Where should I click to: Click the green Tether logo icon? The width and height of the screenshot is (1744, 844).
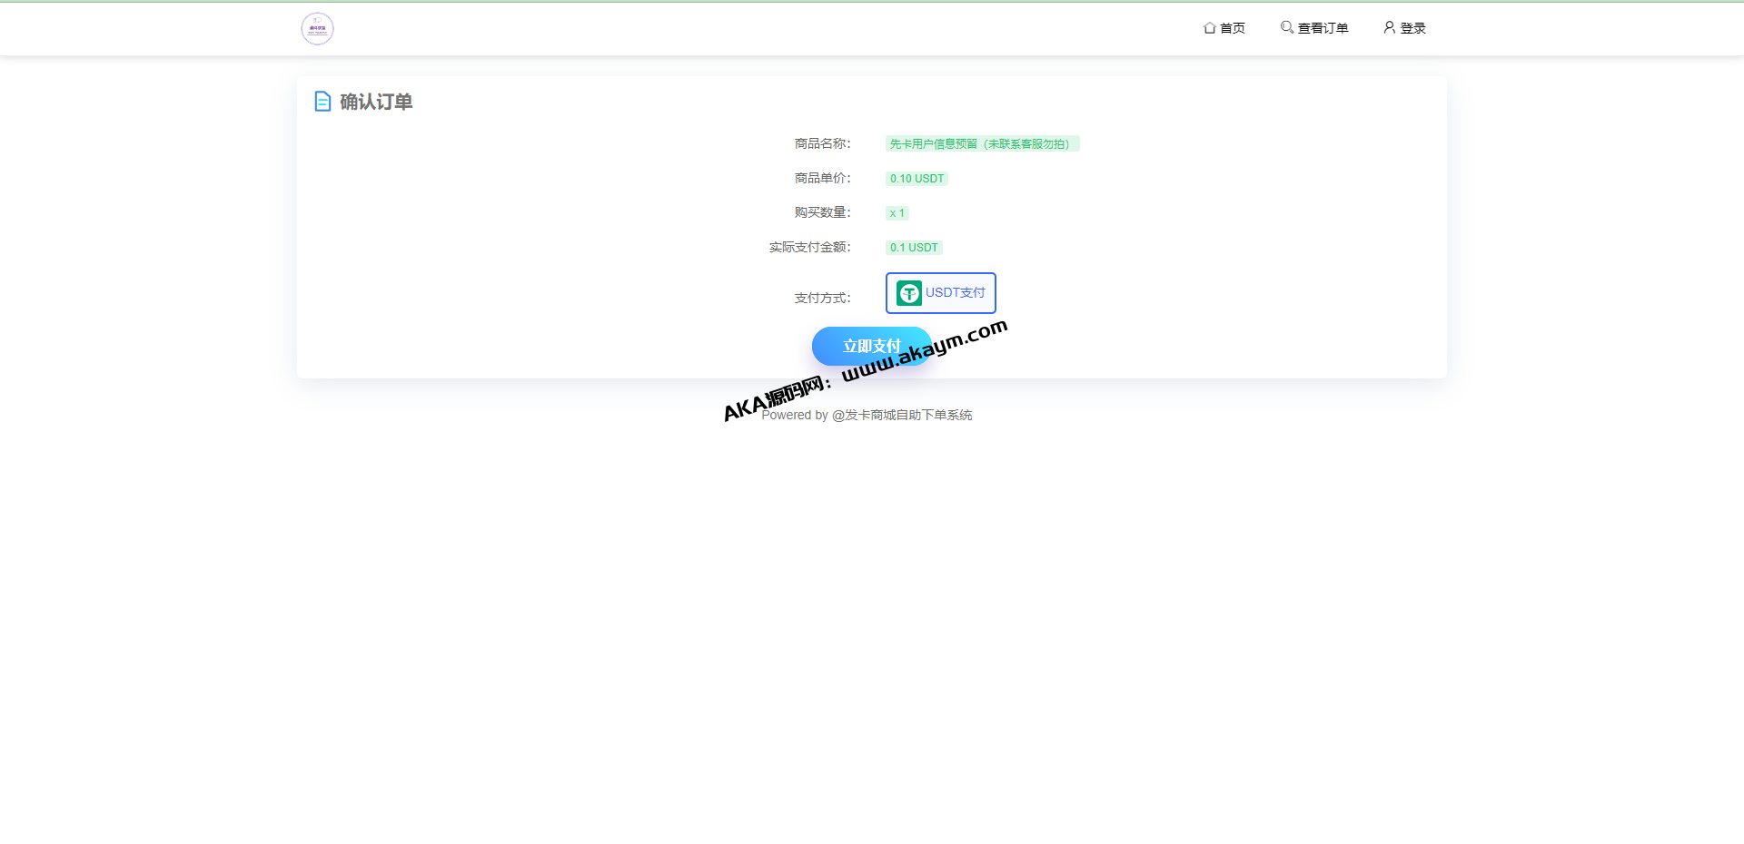pos(908,293)
